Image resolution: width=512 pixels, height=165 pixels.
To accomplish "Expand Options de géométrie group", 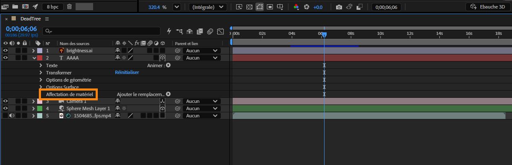I will [41, 80].
